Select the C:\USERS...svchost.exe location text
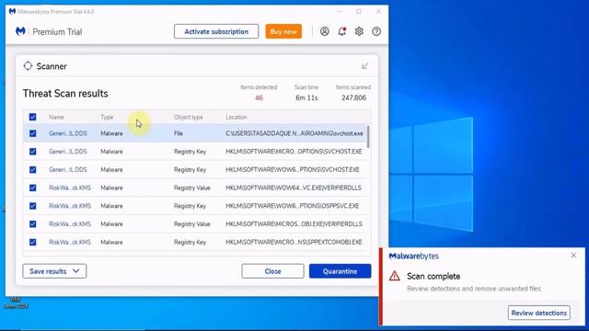Viewport: 589px width, 331px height. tap(294, 133)
